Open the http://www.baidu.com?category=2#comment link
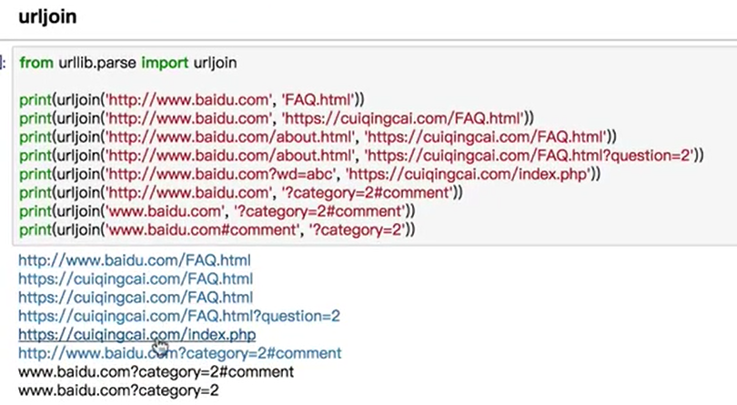Image resolution: width=737 pixels, height=405 pixels. (x=179, y=353)
